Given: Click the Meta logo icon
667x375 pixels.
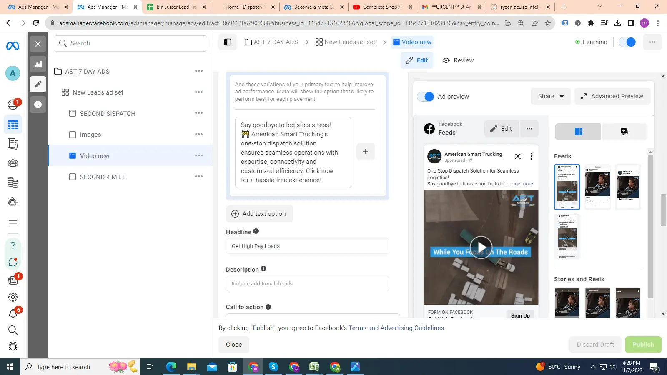Looking at the screenshot, I should pyautogui.click(x=13, y=46).
